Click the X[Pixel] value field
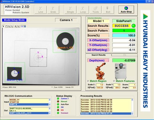The width and height of the screenshot is (154, 120). 99,87
